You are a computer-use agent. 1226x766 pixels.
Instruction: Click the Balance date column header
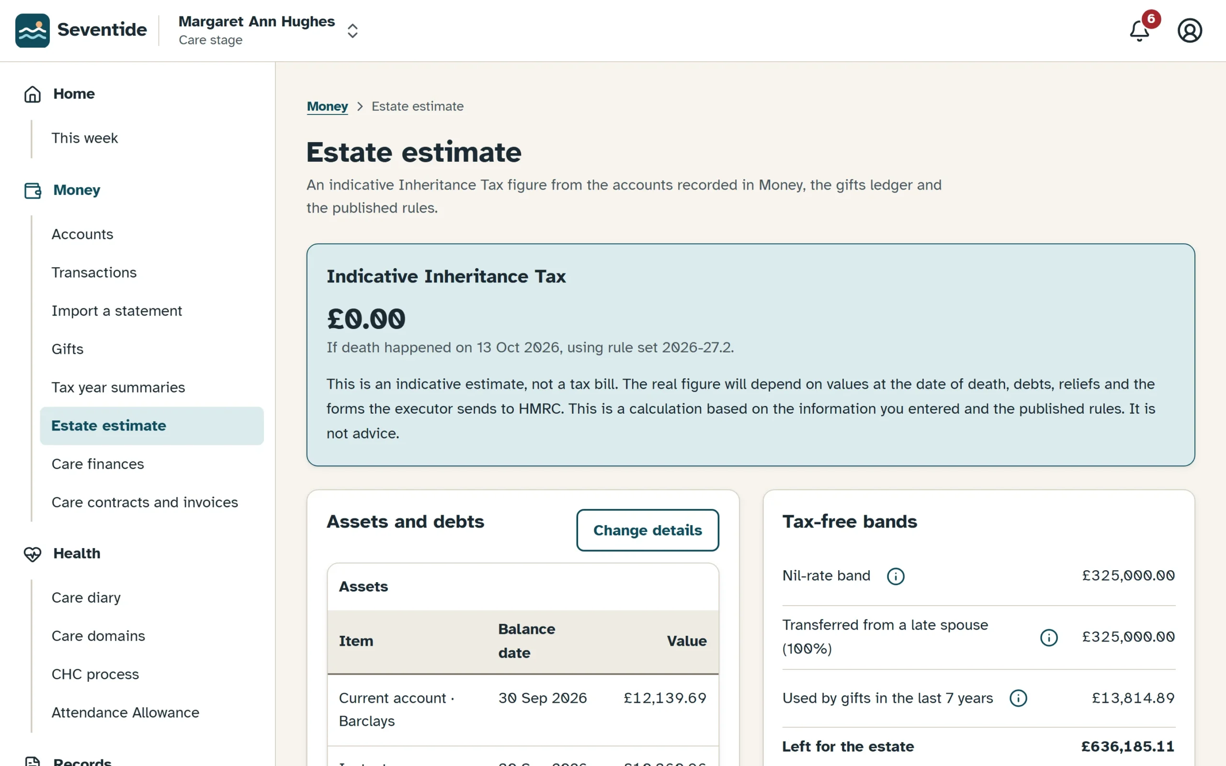pos(526,642)
